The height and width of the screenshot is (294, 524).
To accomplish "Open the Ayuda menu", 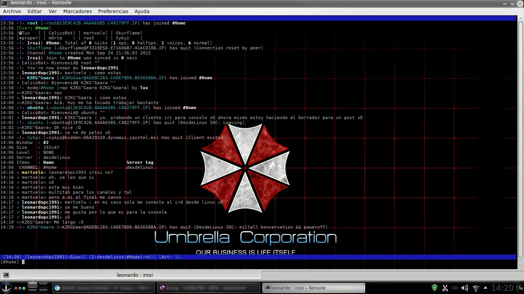I will pyautogui.click(x=142, y=11).
